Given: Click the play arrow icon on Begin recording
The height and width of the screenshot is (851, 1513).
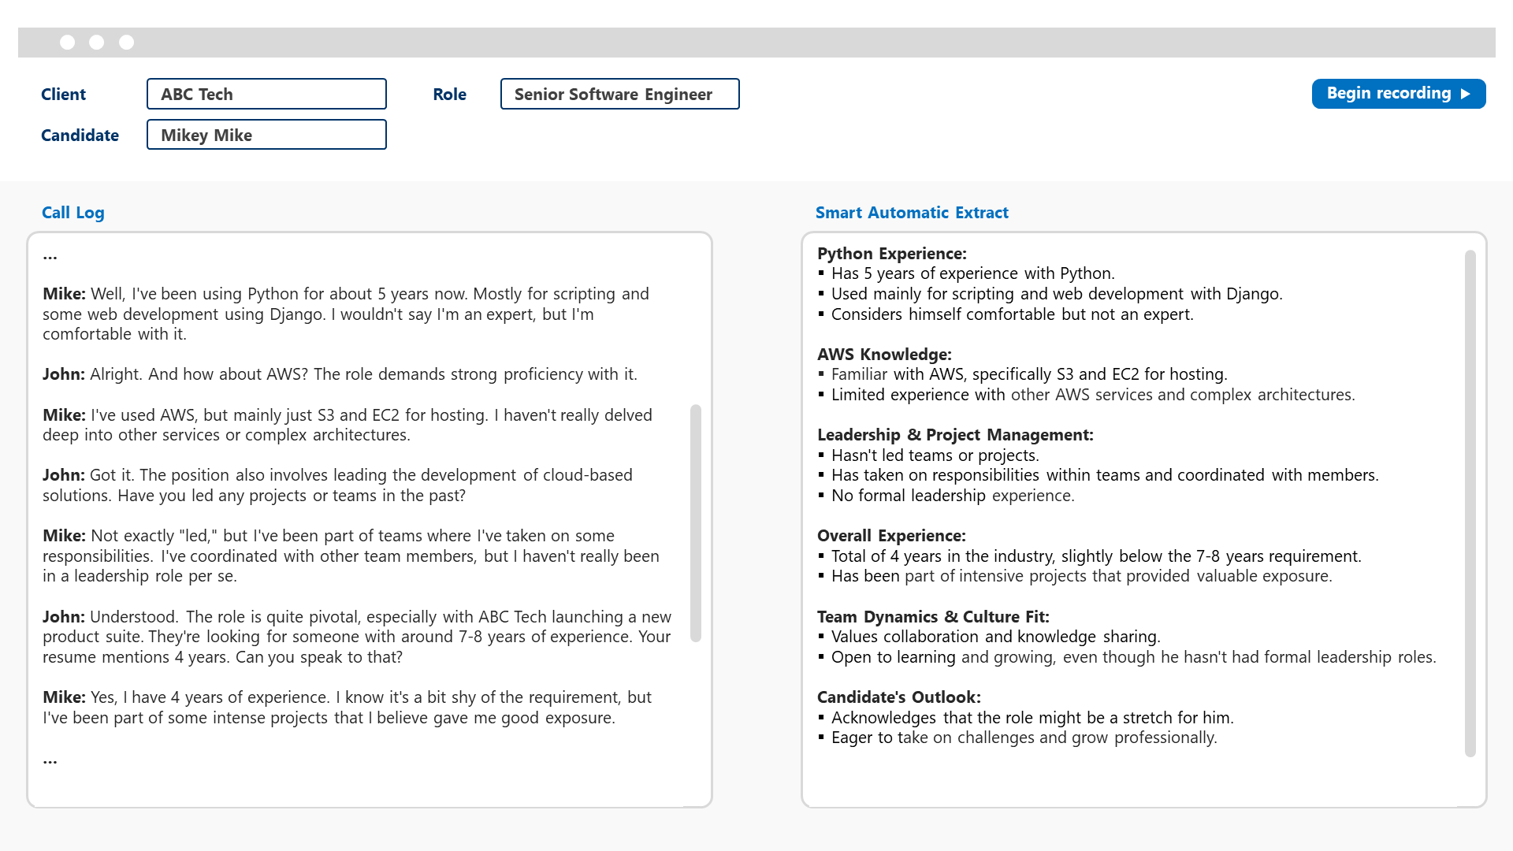Looking at the screenshot, I should point(1466,94).
